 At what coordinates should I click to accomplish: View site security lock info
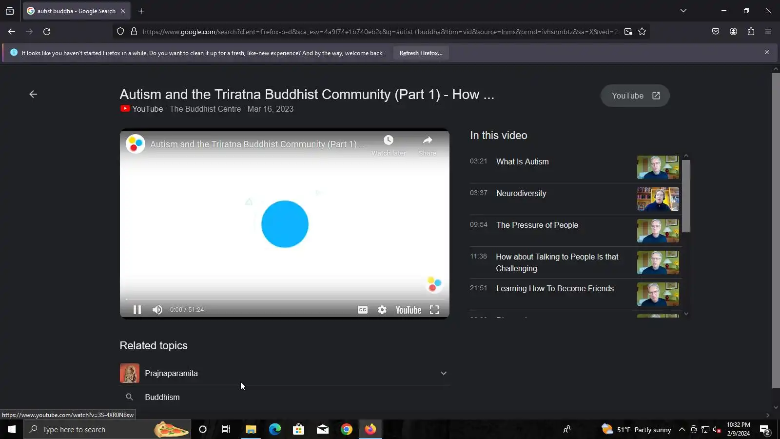(x=134, y=32)
